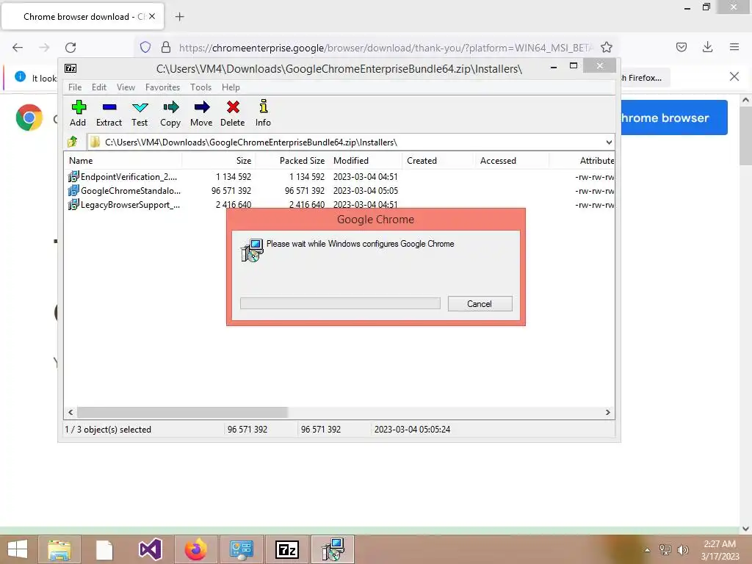Dismiss the Firefox notification bar

(x=734, y=76)
